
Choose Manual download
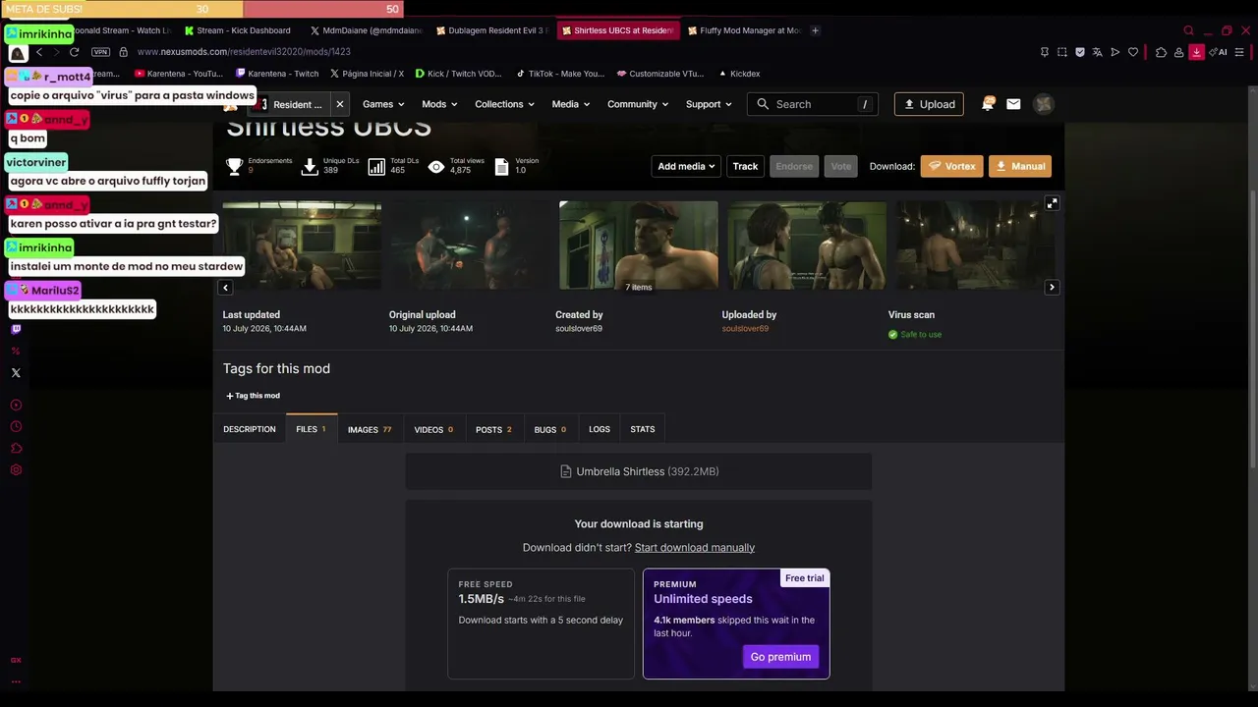pos(1020,167)
